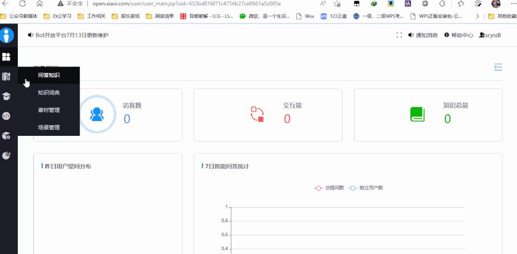The image size is (517, 254).
Task: Expand bookmarks bar overflow chevron
Action: click(477, 16)
